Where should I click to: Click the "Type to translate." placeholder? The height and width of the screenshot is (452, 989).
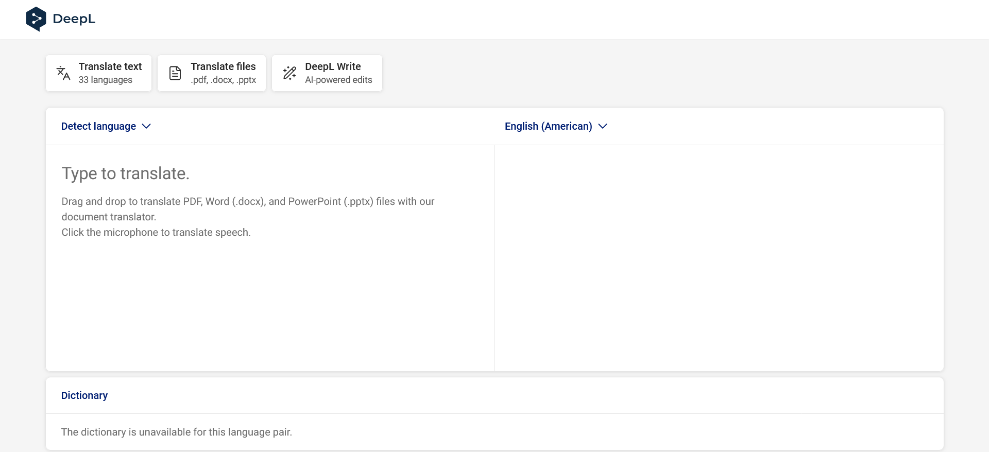pyautogui.click(x=126, y=173)
